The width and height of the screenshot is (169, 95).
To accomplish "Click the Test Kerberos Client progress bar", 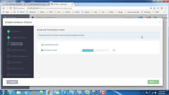I will pos(96,50).
